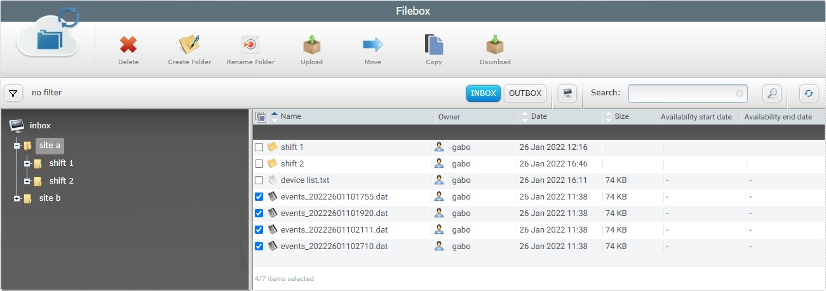Viewport: 826px width, 291px height.
Task: Click the Delete red X icon
Action: pos(128,44)
